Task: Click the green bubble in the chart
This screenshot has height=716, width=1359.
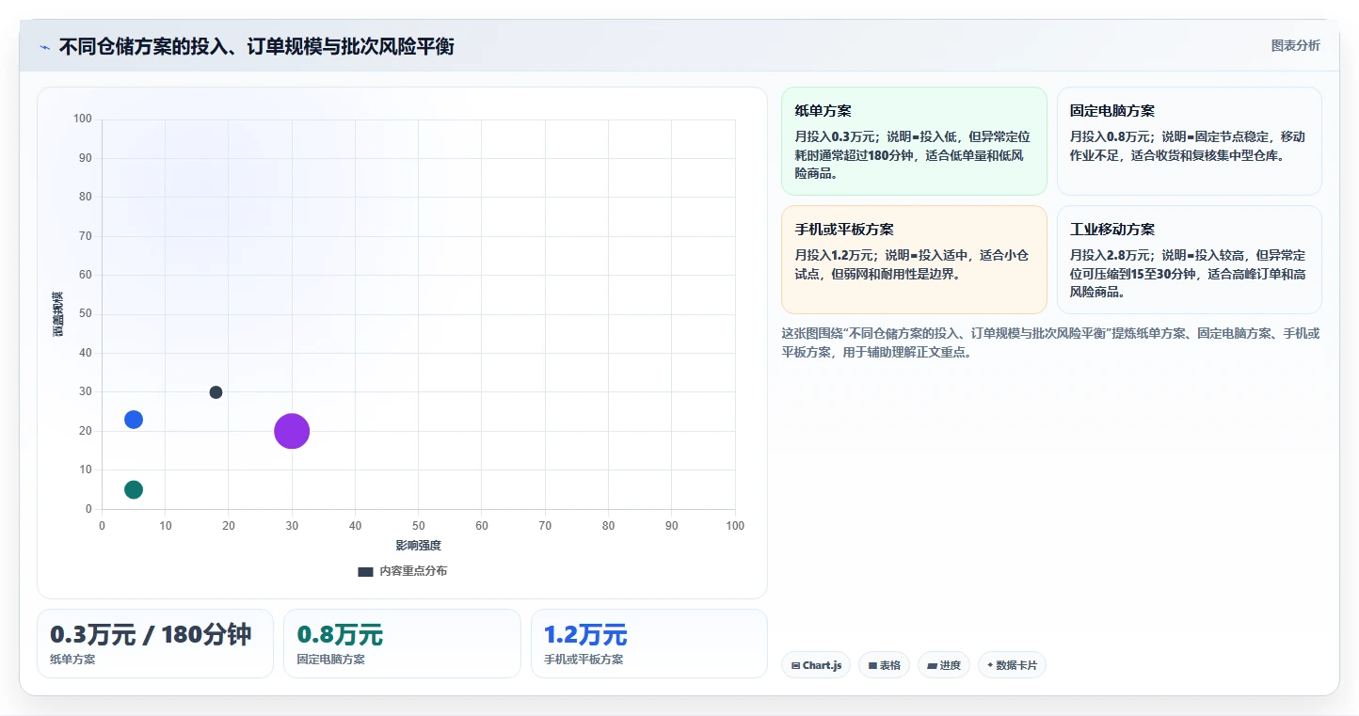Action: [x=134, y=489]
